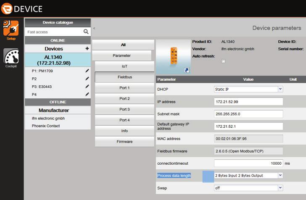Select the Fieldbus tab
Screen dimensions: 306x200
click(x=124, y=77)
